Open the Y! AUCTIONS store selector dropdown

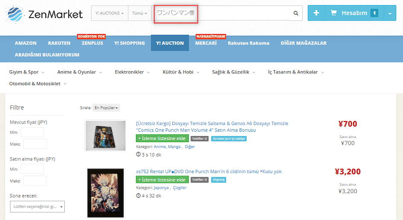pyautogui.click(x=110, y=13)
